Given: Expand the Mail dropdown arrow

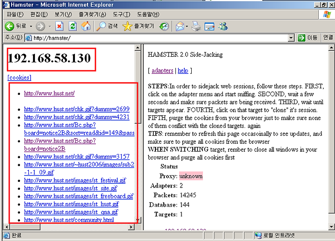Looking at the screenshot, I should pyautogui.click(x=187, y=26).
